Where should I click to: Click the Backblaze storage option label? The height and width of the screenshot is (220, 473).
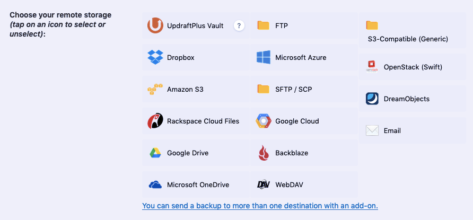[292, 153]
